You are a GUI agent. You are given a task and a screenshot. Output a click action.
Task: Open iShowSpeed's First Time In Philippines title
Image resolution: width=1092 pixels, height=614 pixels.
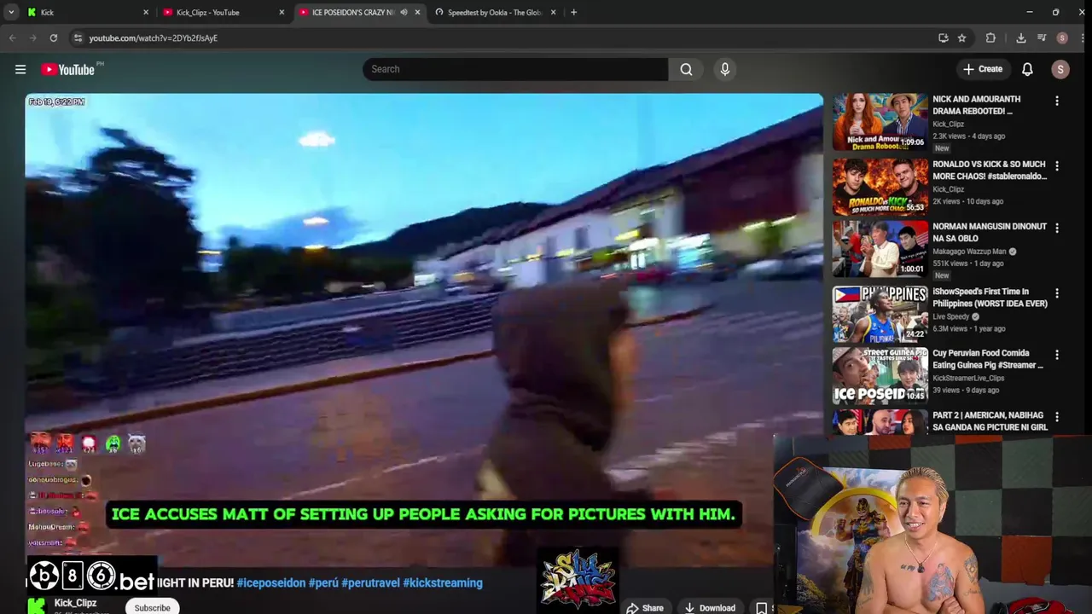pos(990,298)
